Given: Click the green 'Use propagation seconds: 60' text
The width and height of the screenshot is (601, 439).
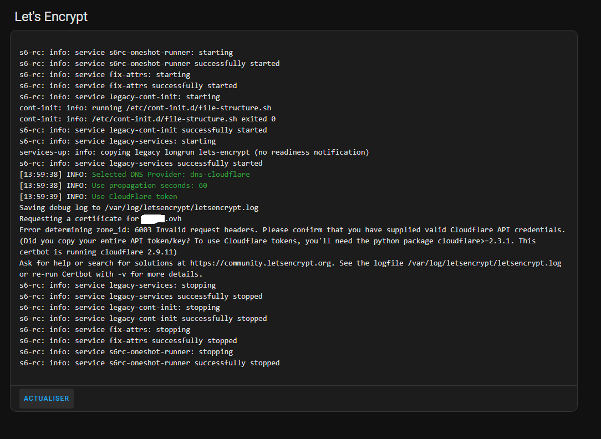Looking at the screenshot, I should (x=149, y=185).
